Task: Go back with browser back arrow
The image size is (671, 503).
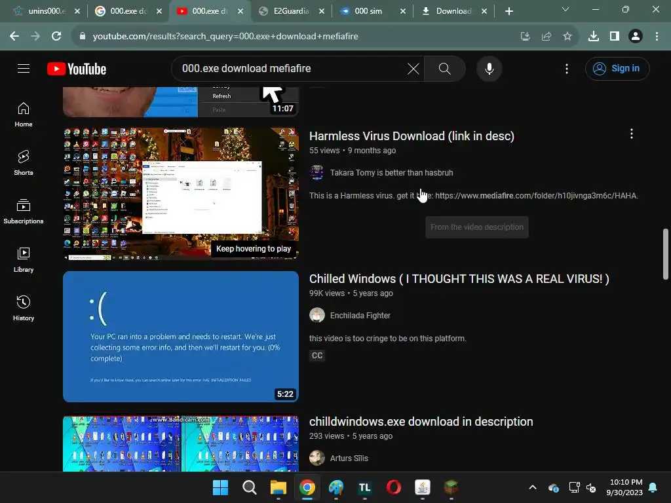Action: click(x=14, y=37)
